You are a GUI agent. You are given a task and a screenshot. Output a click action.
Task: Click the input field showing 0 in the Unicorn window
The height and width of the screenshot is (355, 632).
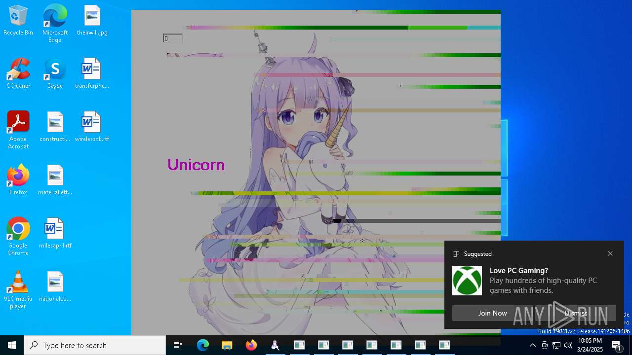173,38
